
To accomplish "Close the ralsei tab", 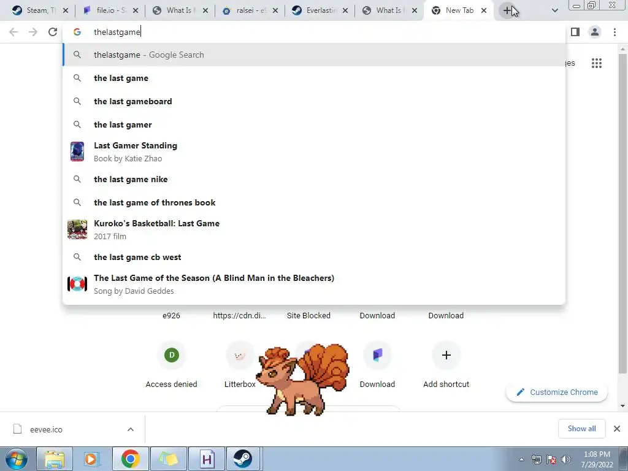I will (x=275, y=10).
